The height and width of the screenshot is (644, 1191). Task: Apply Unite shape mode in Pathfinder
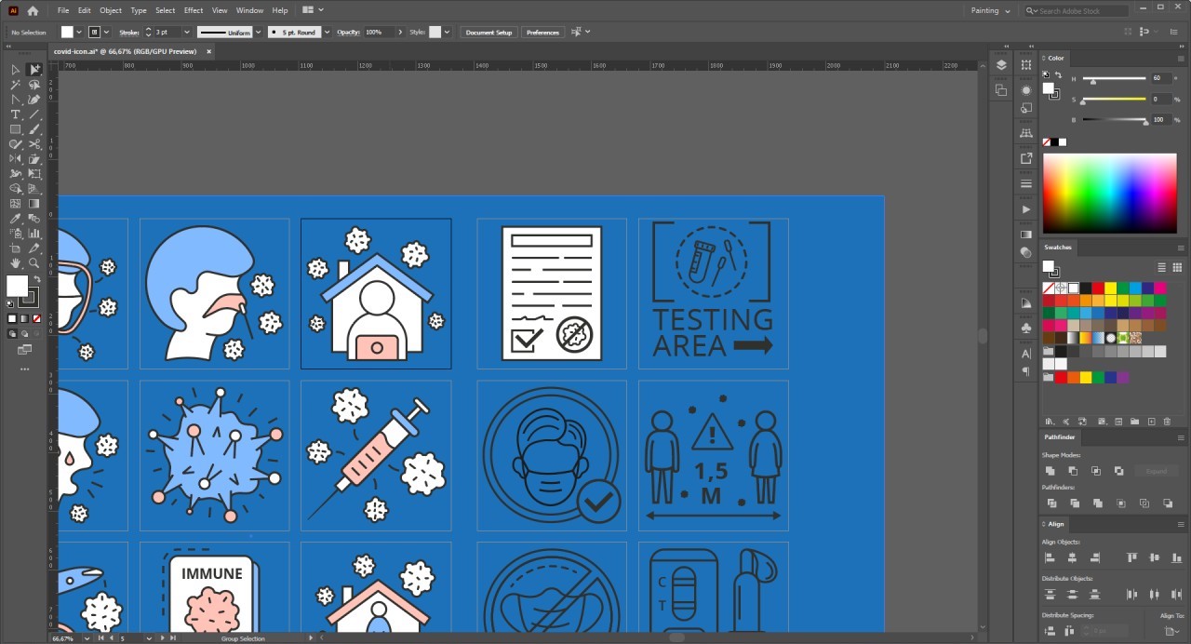point(1050,471)
